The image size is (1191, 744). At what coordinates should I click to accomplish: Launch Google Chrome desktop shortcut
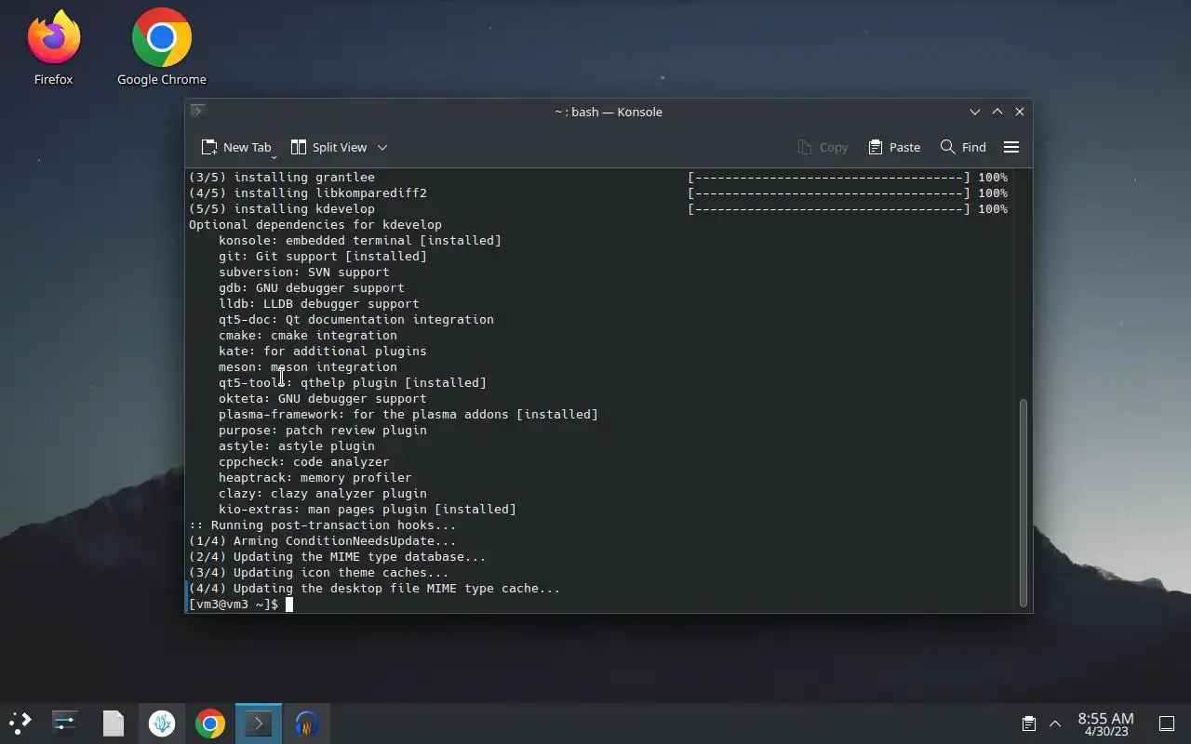click(x=161, y=46)
